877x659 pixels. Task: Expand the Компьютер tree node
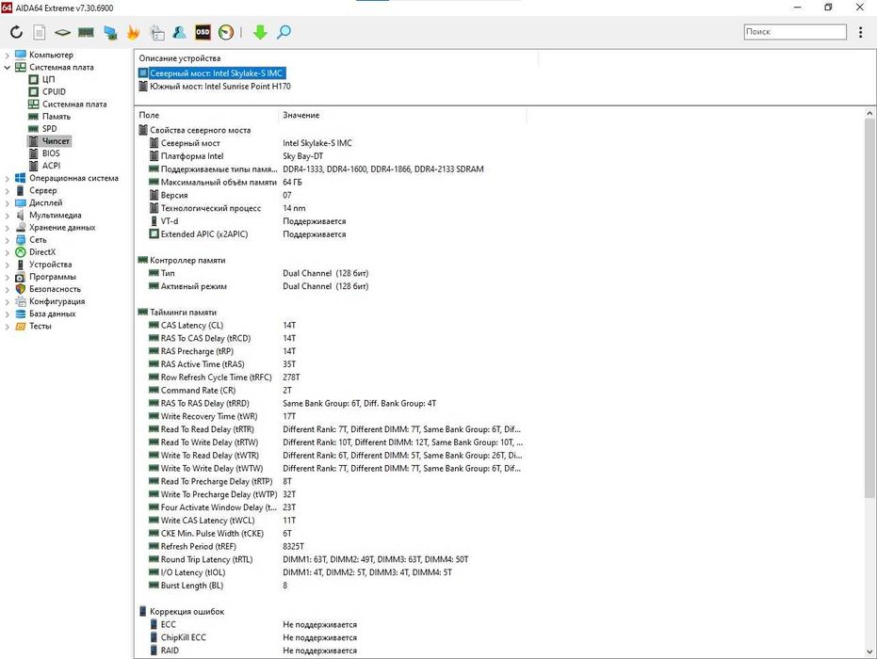coord(7,55)
